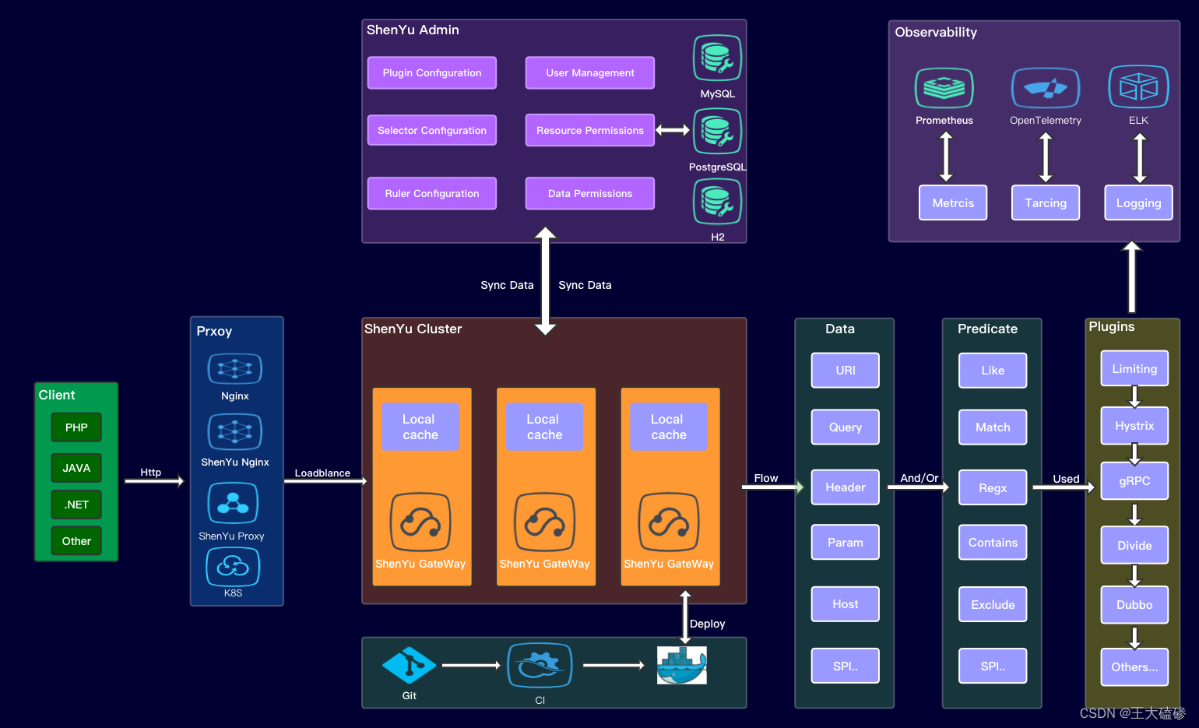The height and width of the screenshot is (728, 1199).
Task: Click the Match predicate box
Action: coord(993,427)
